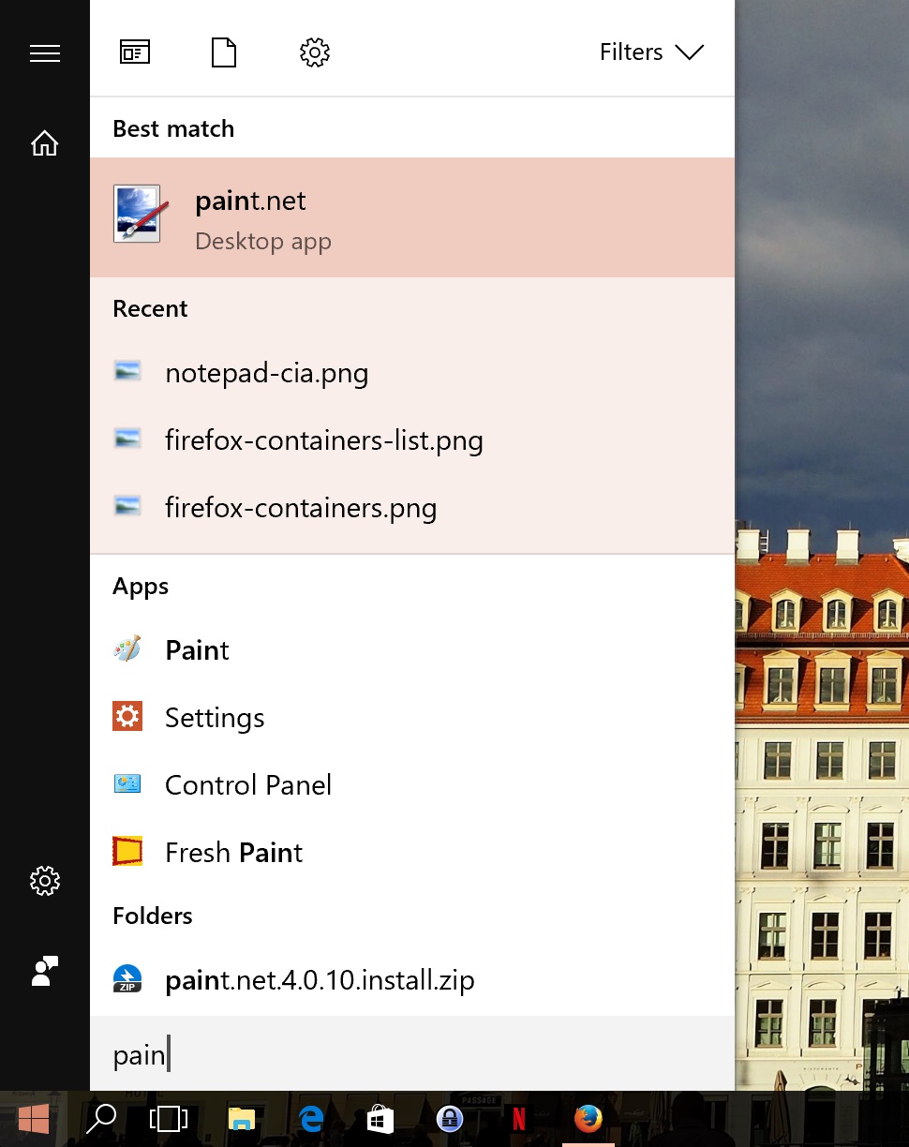Open the padlock app on taskbar
Image resolution: width=909 pixels, height=1147 pixels.
450,1119
